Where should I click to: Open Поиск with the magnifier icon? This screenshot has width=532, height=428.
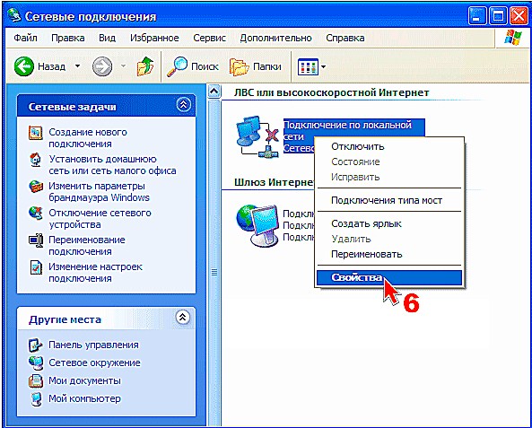(192, 66)
